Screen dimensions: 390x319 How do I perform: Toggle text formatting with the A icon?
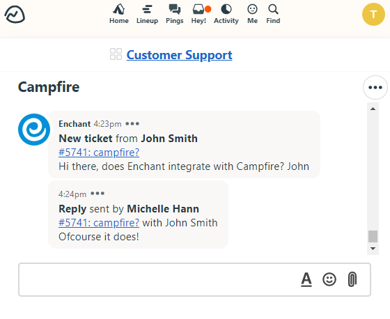(x=306, y=279)
